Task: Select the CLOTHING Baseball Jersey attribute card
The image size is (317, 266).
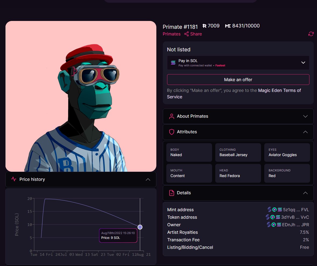Action: point(238,153)
